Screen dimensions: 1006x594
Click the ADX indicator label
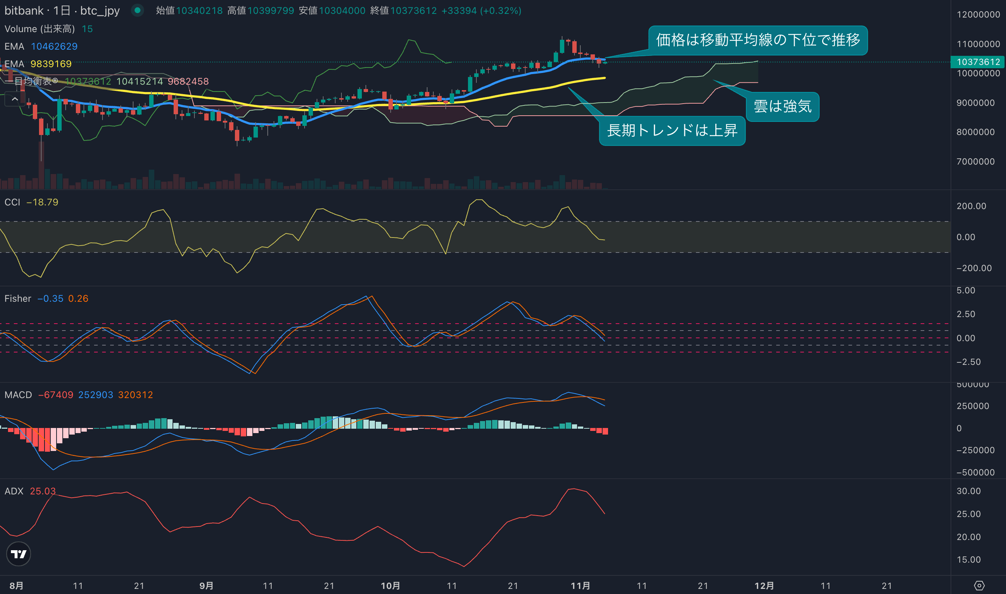pyautogui.click(x=14, y=491)
